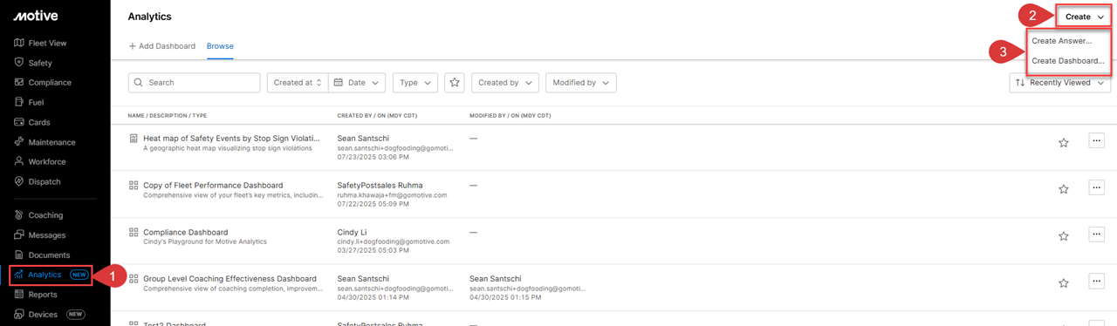Click the calendar icon in Date filter
1117x326 pixels.
339,83
